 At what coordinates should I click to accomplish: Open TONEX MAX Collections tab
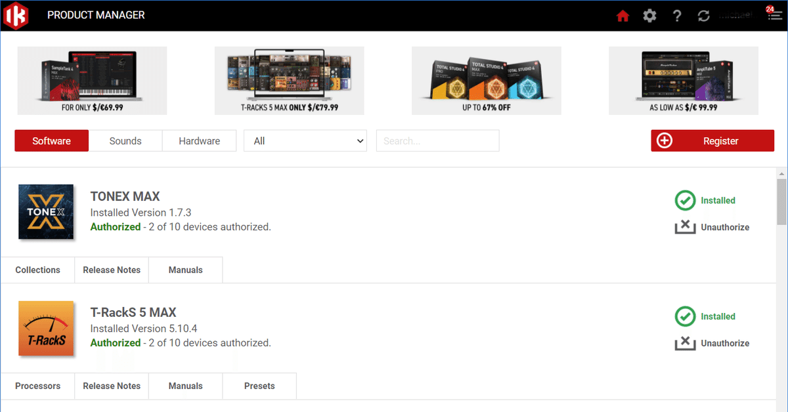click(37, 270)
